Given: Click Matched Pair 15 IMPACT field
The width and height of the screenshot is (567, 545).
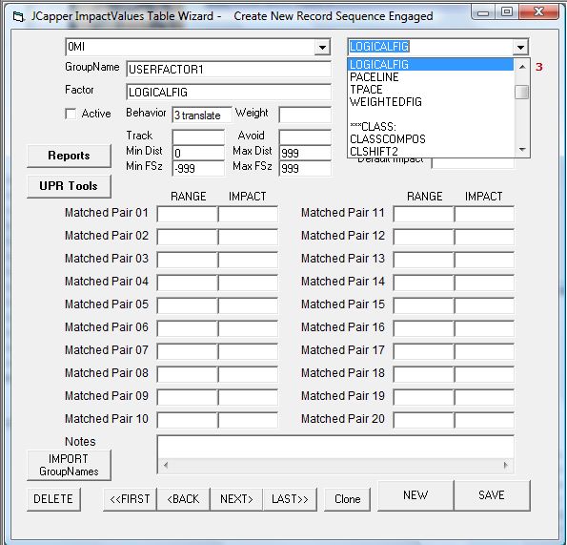Looking at the screenshot, I should (x=484, y=305).
